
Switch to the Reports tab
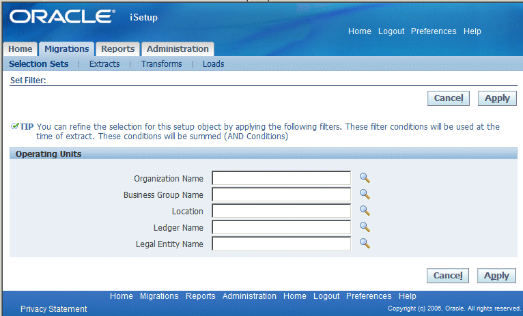tap(117, 49)
